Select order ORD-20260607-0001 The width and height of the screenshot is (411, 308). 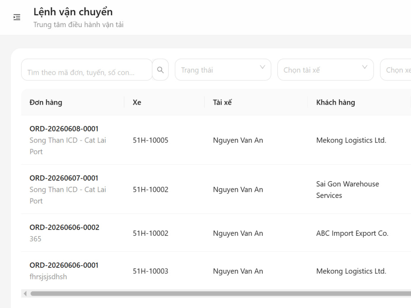coord(64,178)
